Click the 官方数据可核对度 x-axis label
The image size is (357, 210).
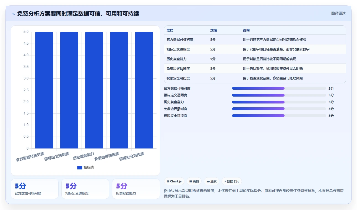click(30, 157)
